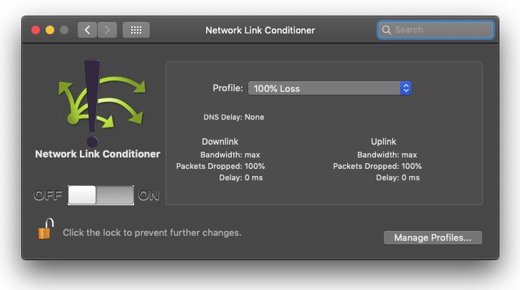Go back with the left chevron
Screen dimensions: 520x290
click(87, 30)
